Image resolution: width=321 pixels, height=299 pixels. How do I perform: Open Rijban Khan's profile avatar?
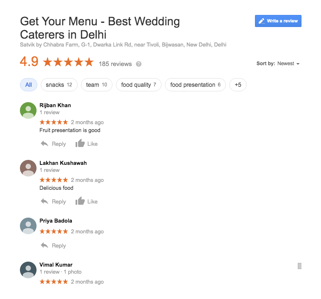[28, 110]
